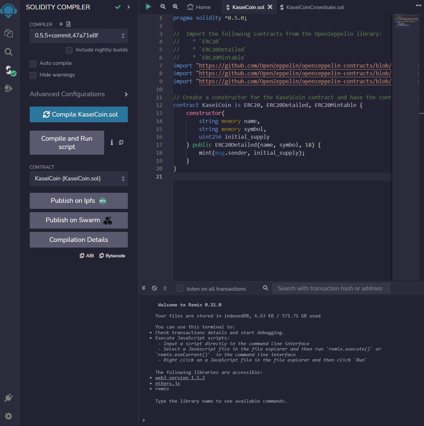Click the info icon beside Compile and Run
Screen dimensions: 424x426
click(x=112, y=142)
